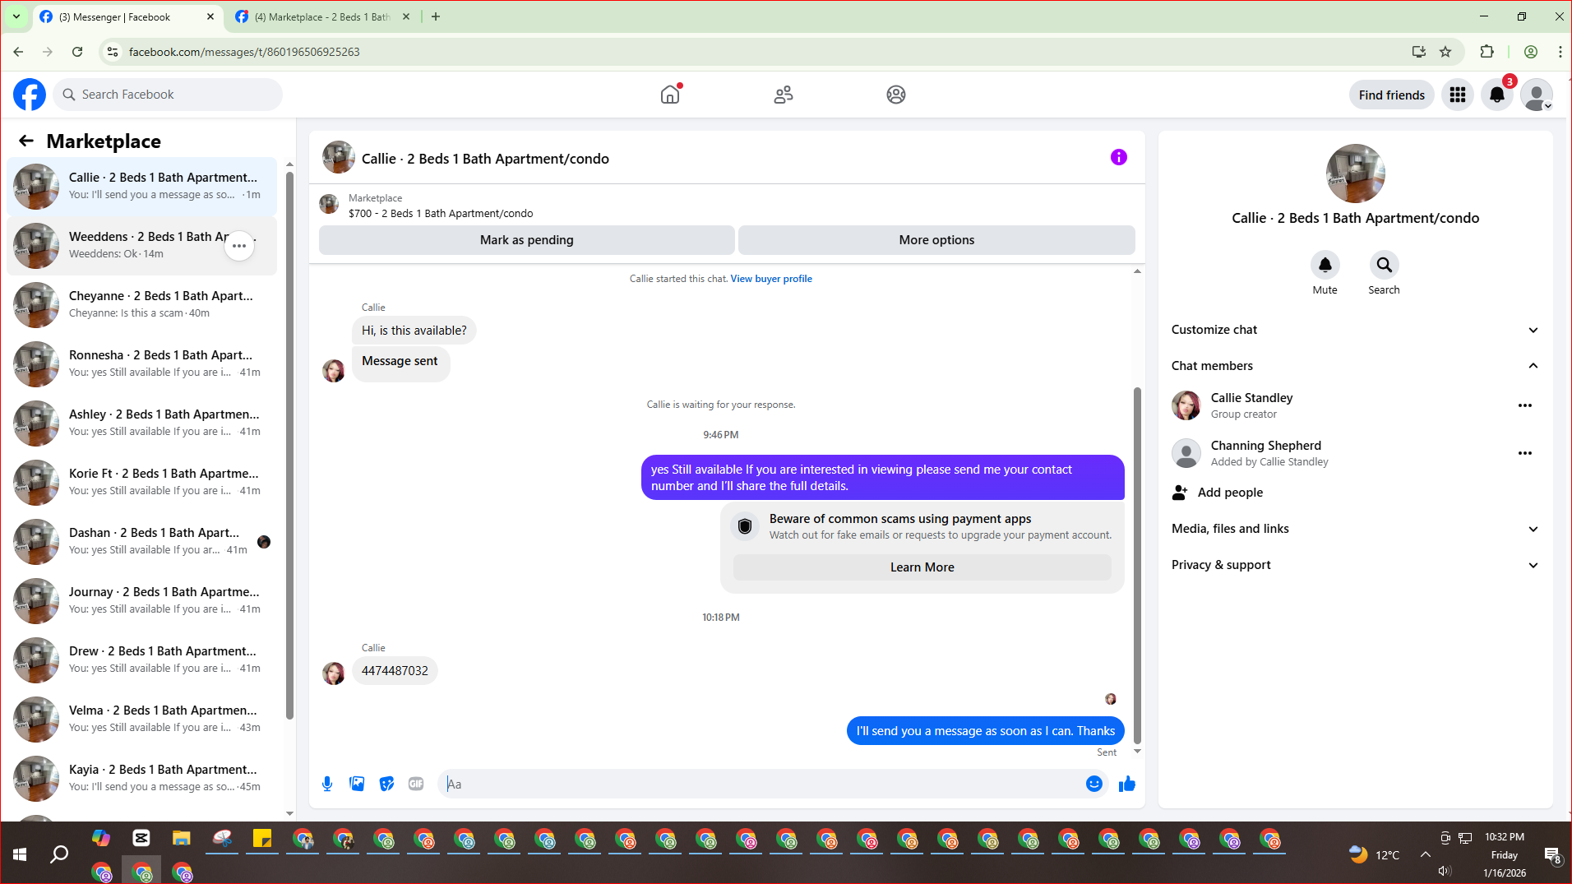
Task: Open options for Channing Shepherd member
Action: pos(1525,453)
